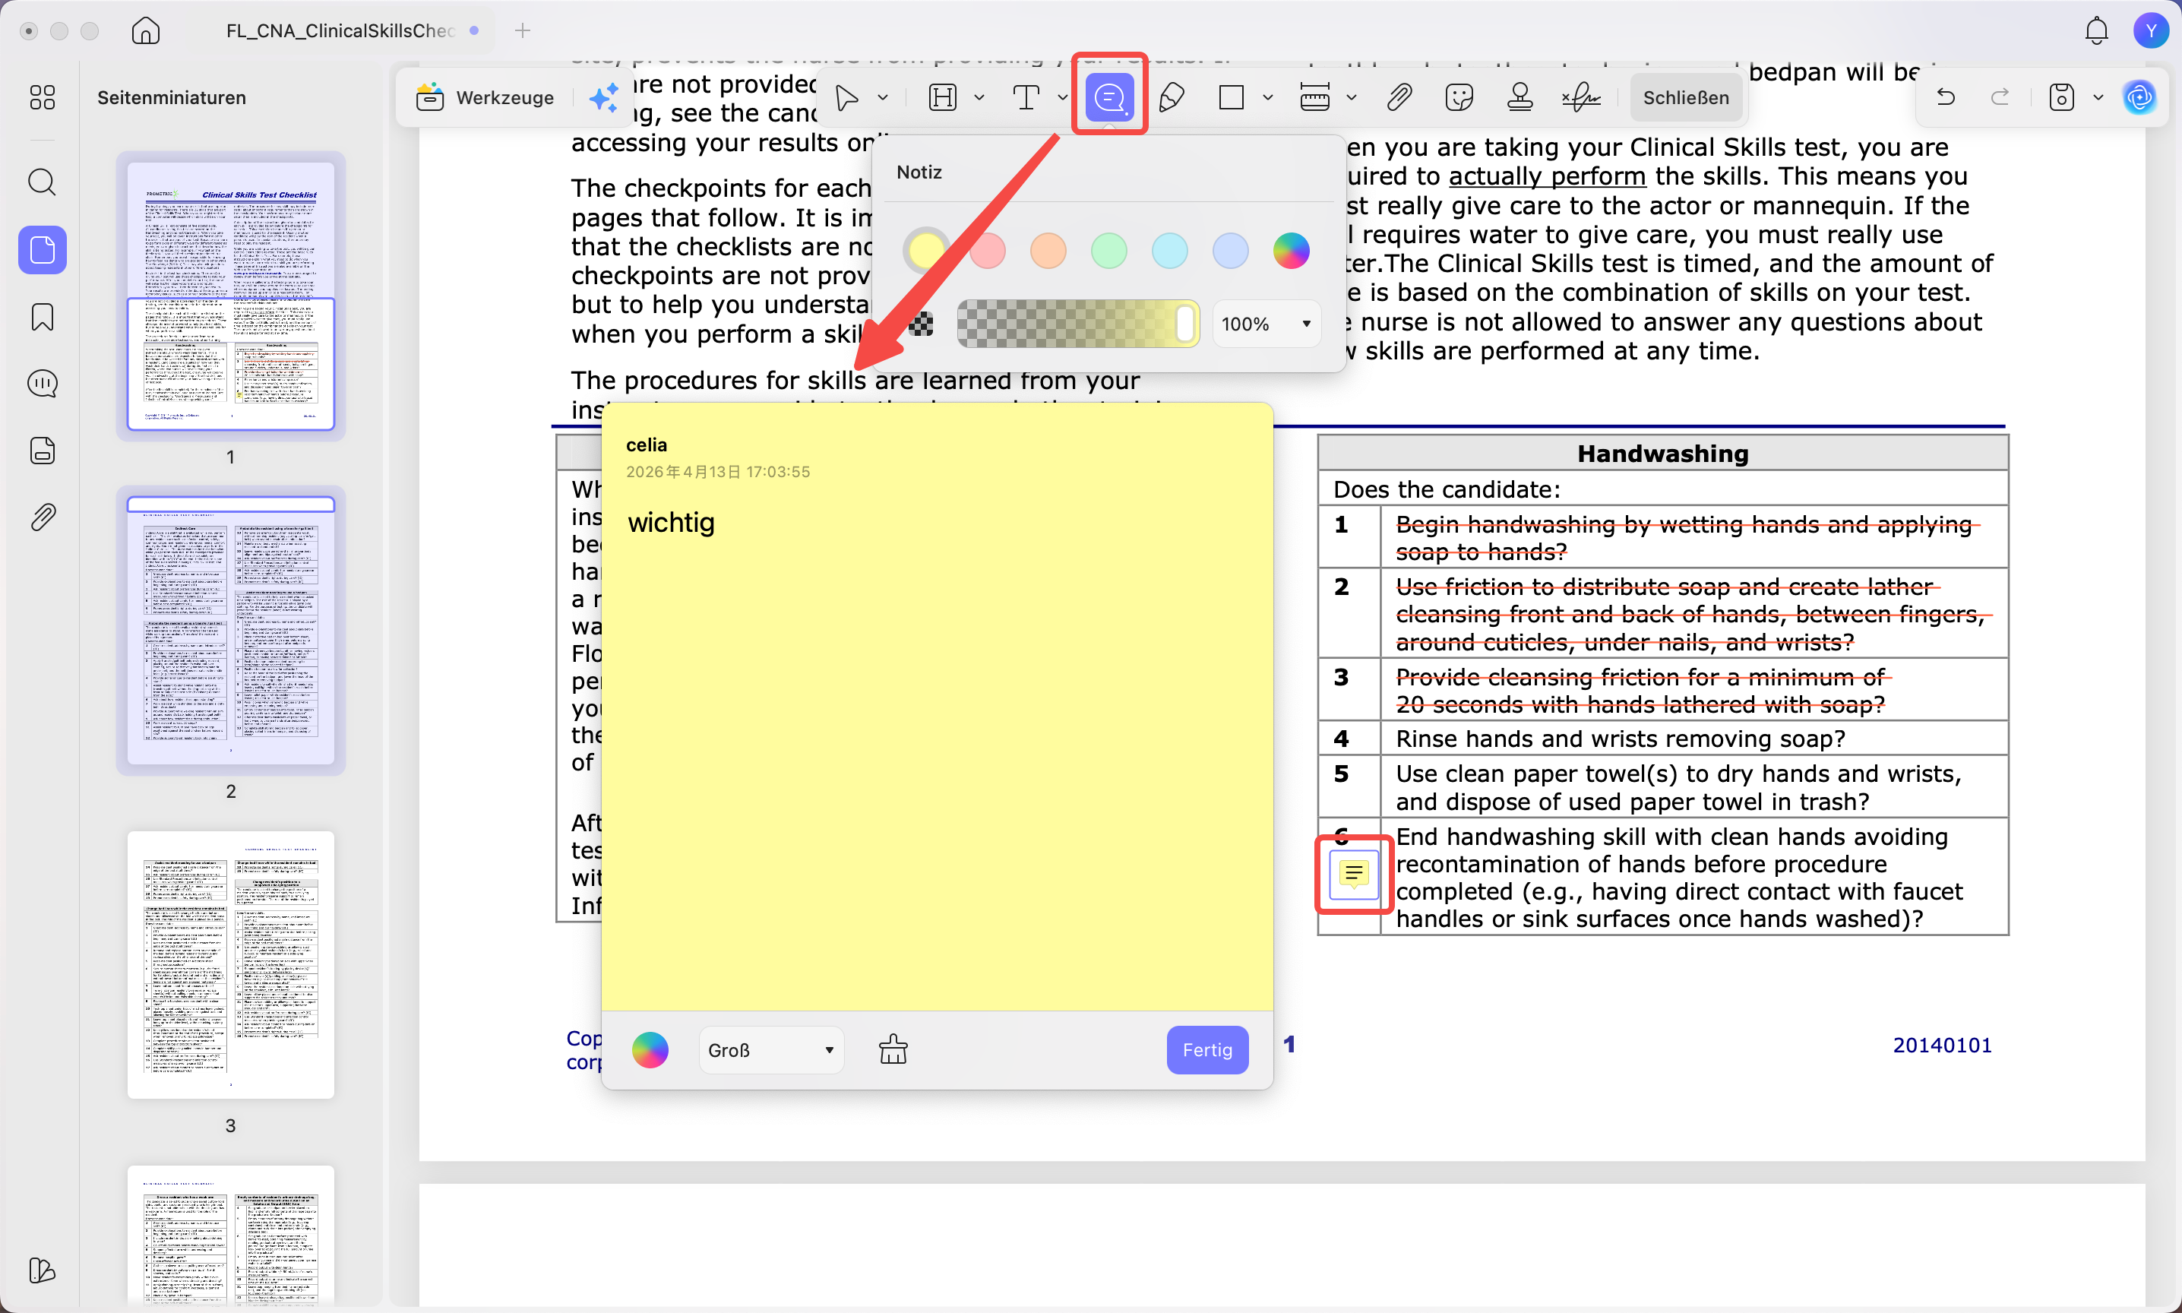
Task: Open the notifications bell
Action: click(x=2096, y=30)
